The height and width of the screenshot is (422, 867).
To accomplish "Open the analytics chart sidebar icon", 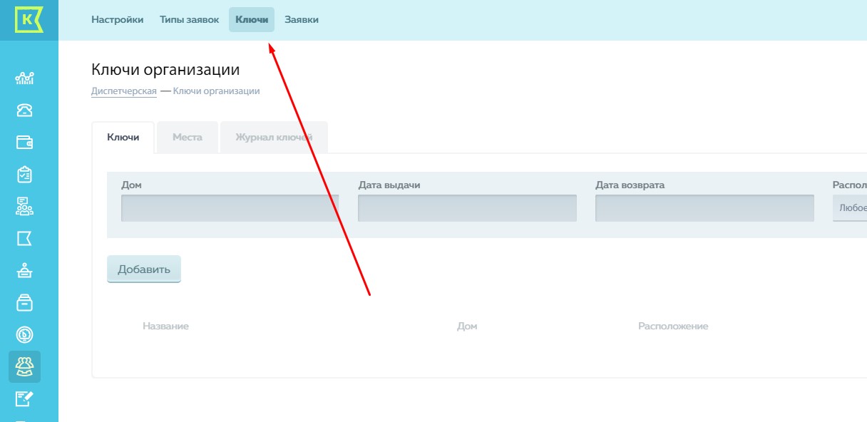I will 25,78.
